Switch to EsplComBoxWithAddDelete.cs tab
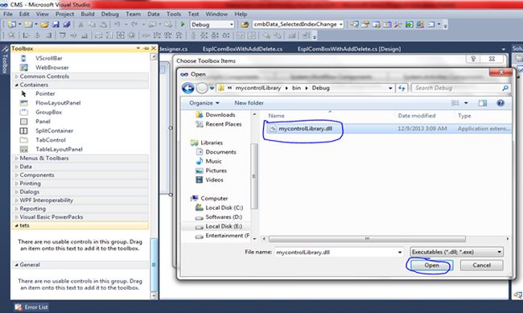 (242, 49)
